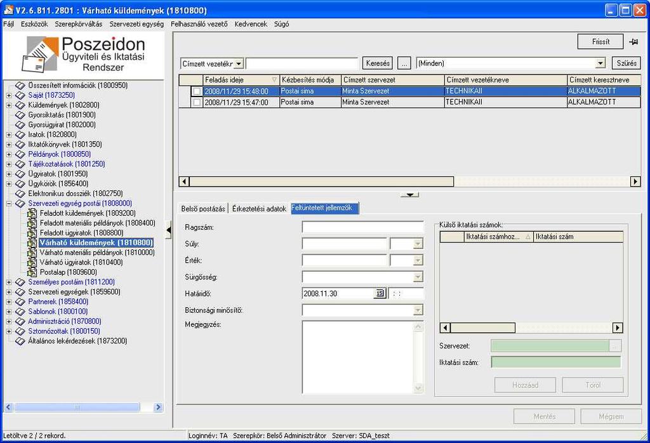Click the Sablonok folder icon
This screenshot has height=443, width=650.
point(20,312)
